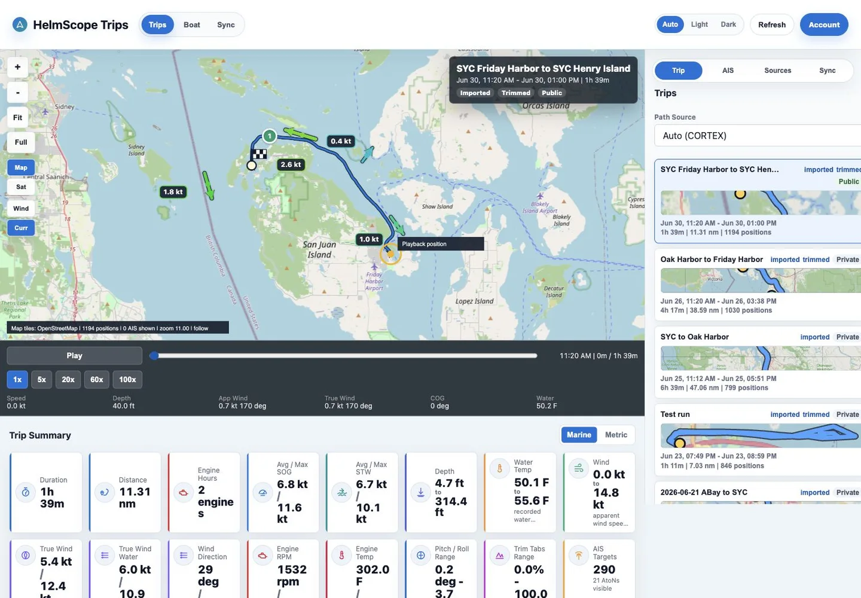Click the 2.6 kt current label
The height and width of the screenshot is (598, 861).
pyautogui.click(x=291, y=164)
